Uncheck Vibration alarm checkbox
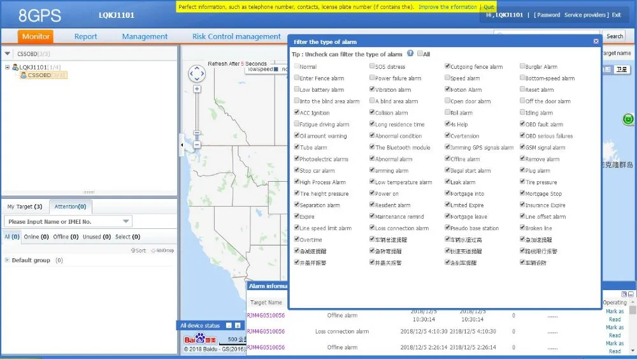The height and width of the screenshot is (359, 637). [x=372, y=89]
